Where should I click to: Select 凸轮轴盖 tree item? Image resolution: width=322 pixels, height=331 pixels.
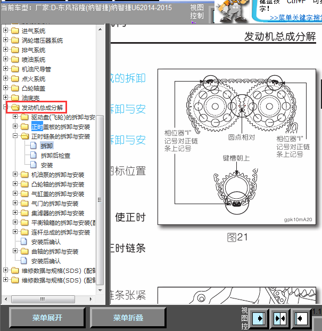click(34, 88)
